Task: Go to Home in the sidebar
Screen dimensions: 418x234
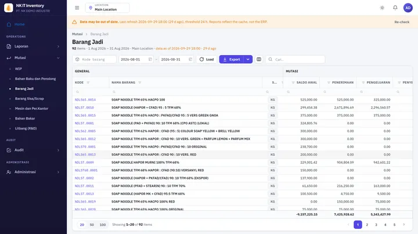Action: [x=33, y=24]
